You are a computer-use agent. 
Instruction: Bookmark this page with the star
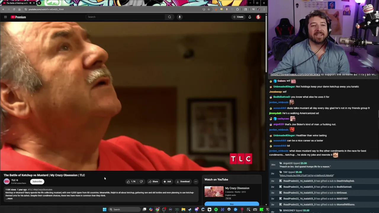pos(208,9)
